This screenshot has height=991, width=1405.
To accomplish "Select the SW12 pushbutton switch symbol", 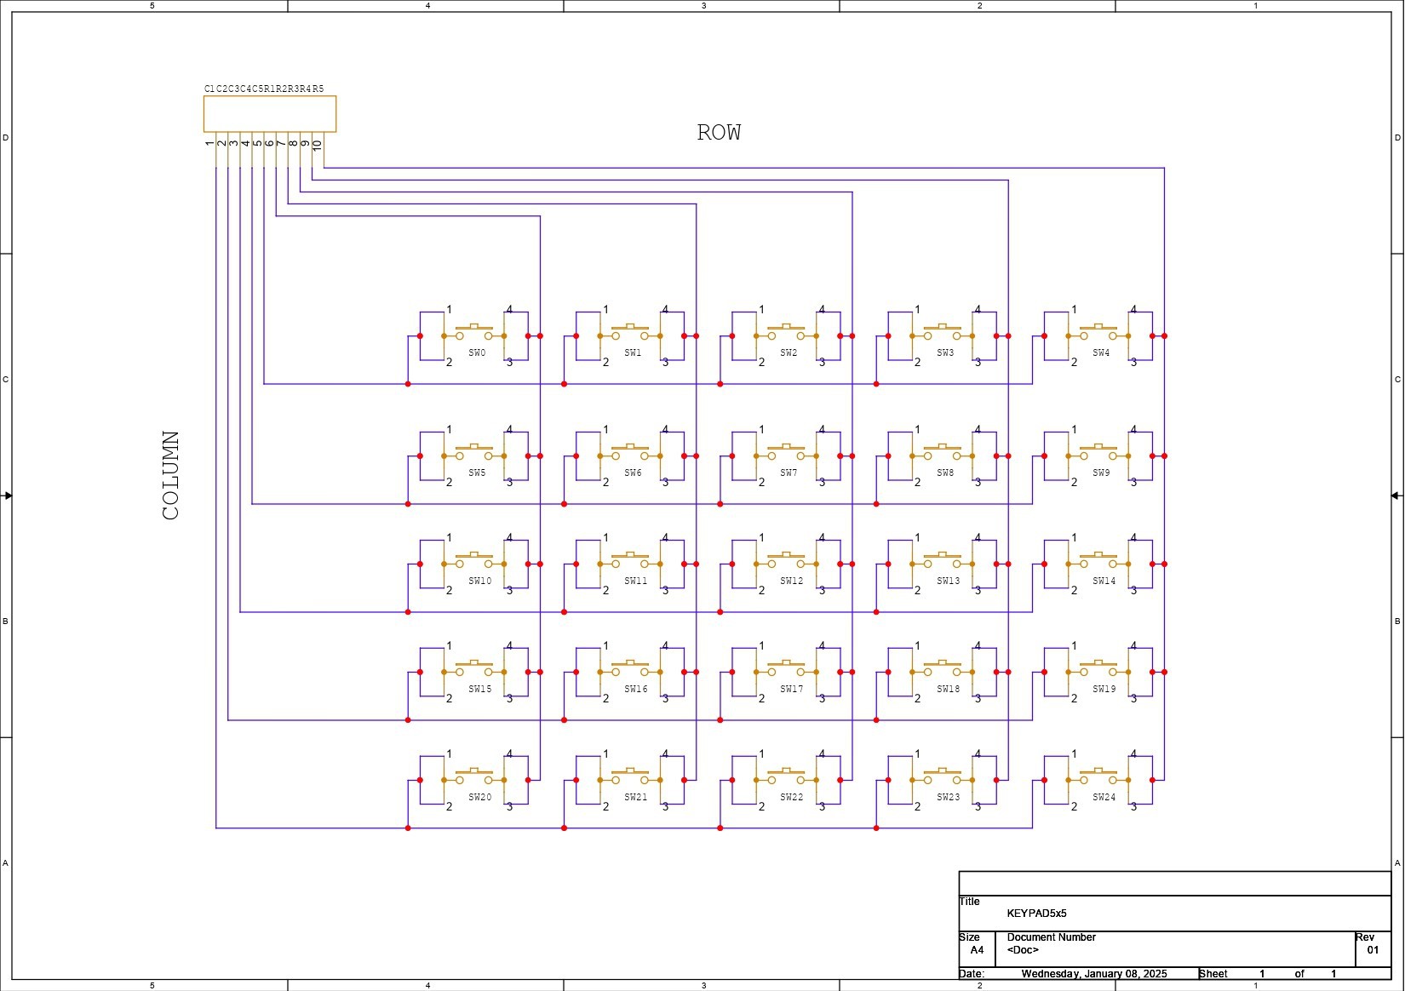I will (x=786, y=564).
